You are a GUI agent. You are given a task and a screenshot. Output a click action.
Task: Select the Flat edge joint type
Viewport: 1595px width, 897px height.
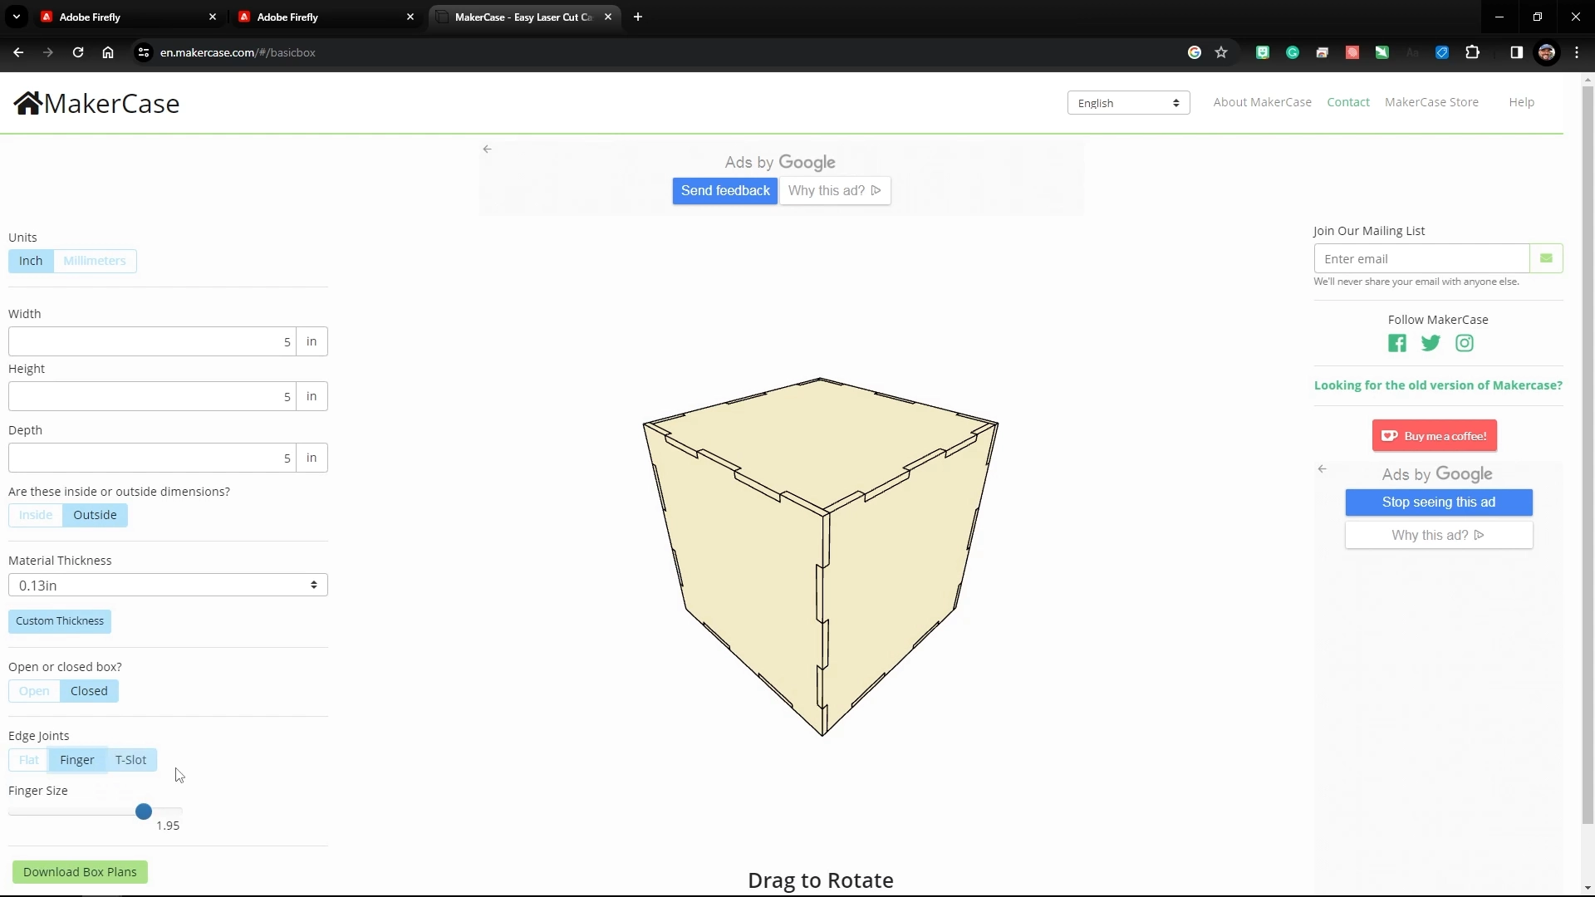pos(28,760)
